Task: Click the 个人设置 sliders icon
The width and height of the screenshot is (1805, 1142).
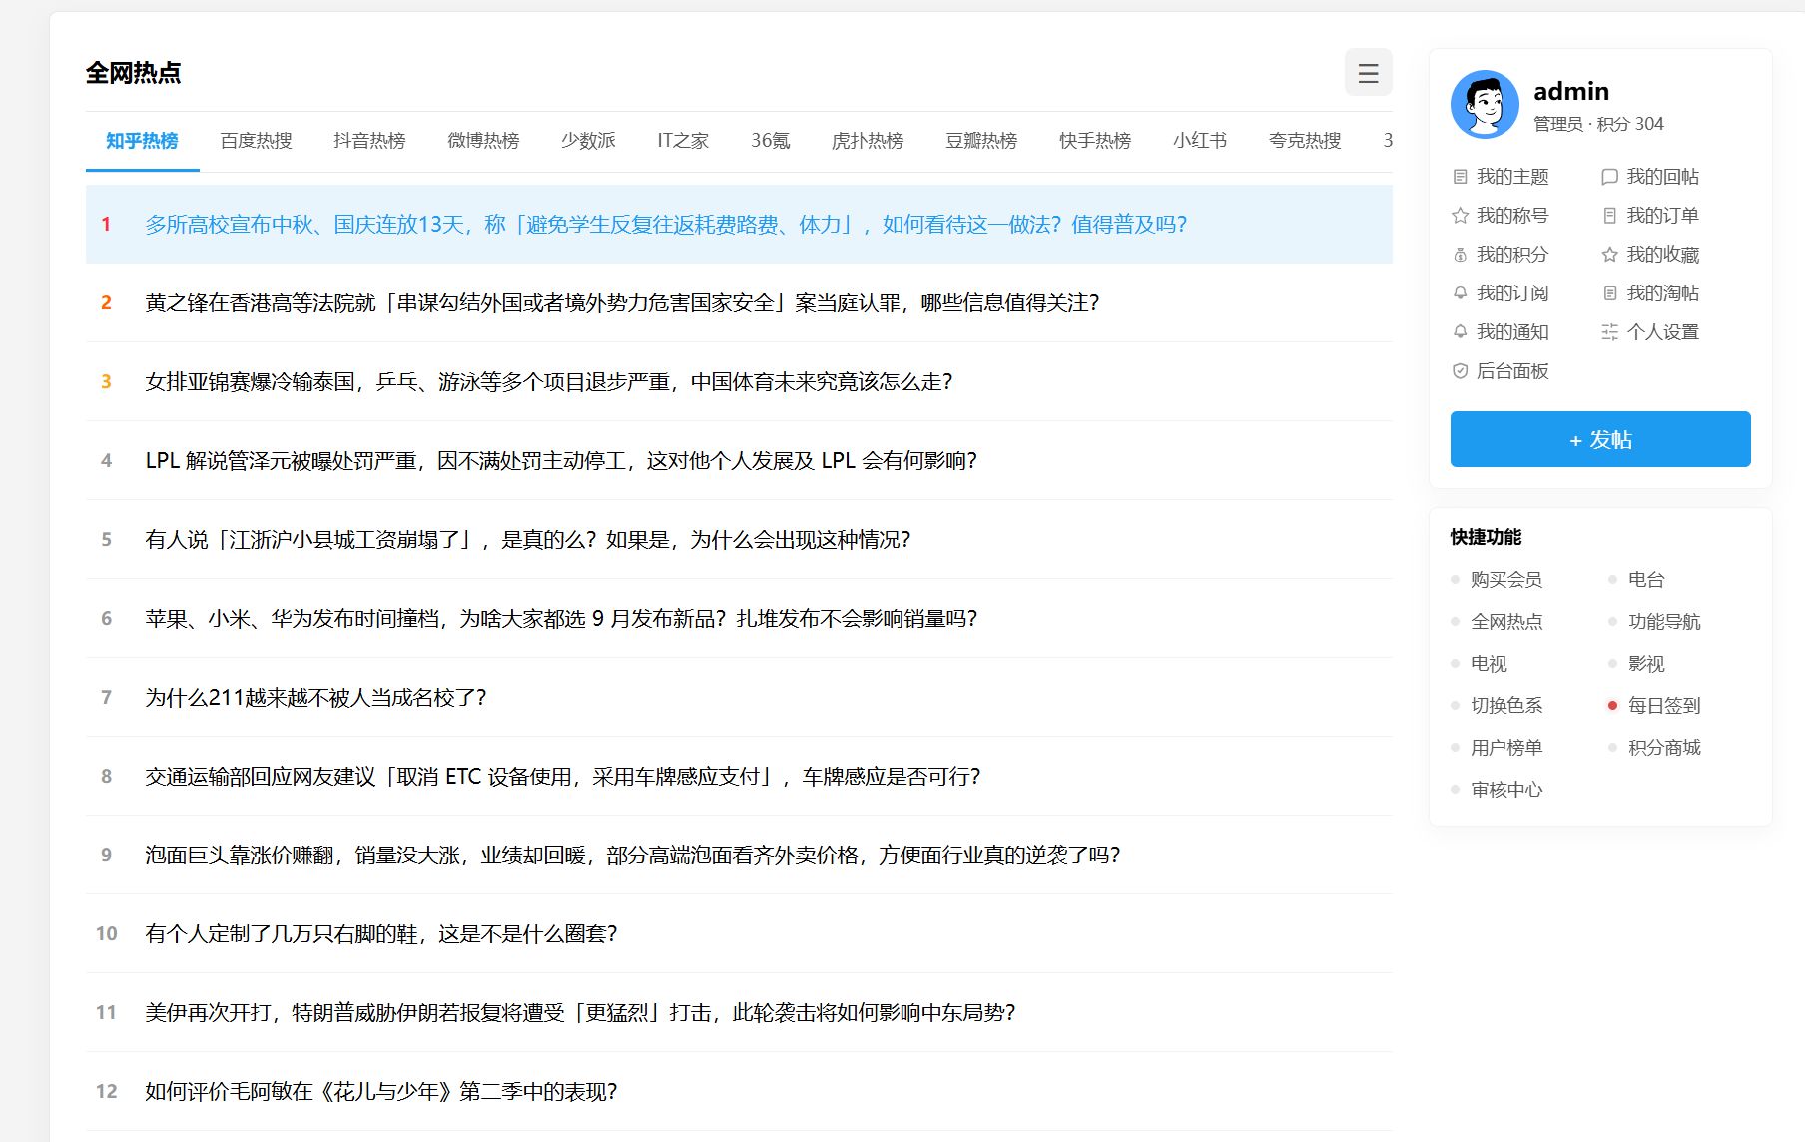Action: [1609, 332]
